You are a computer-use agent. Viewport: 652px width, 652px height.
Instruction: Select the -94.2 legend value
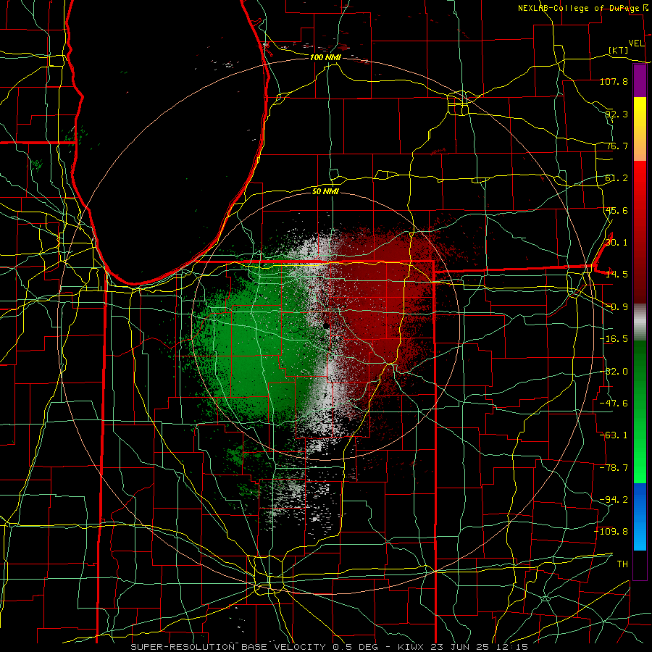point(614,500)
